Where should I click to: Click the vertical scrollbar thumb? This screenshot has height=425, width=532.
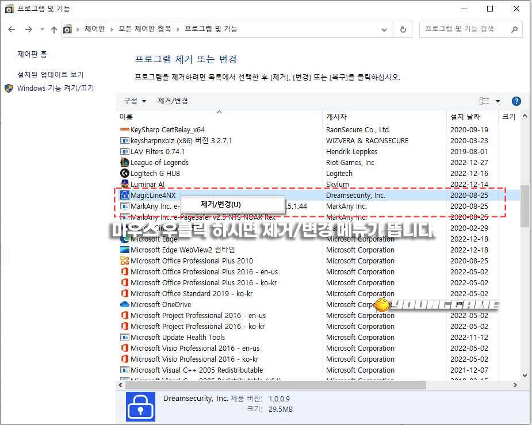pos(525,206)
